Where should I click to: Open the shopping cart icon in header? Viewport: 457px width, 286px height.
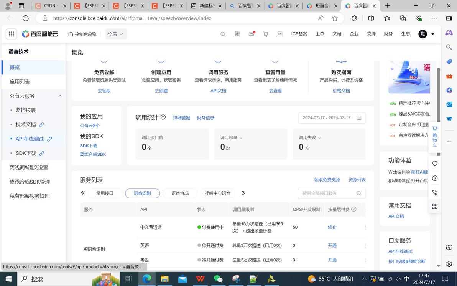click(x=266, y=34)
